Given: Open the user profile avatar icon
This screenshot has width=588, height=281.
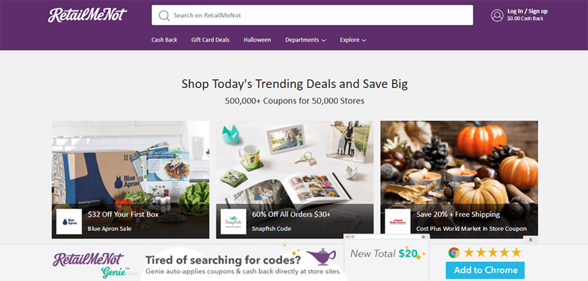Looking at the screenshot, I should 497,16.
